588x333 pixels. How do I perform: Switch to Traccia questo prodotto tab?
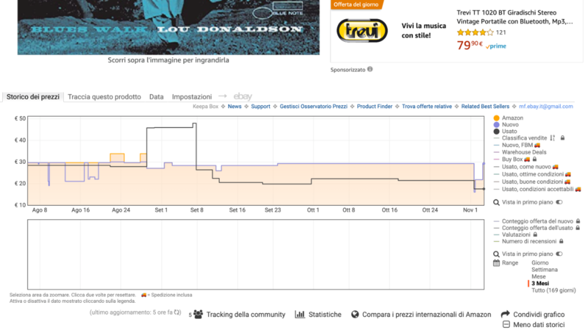[x=104, y=97]
